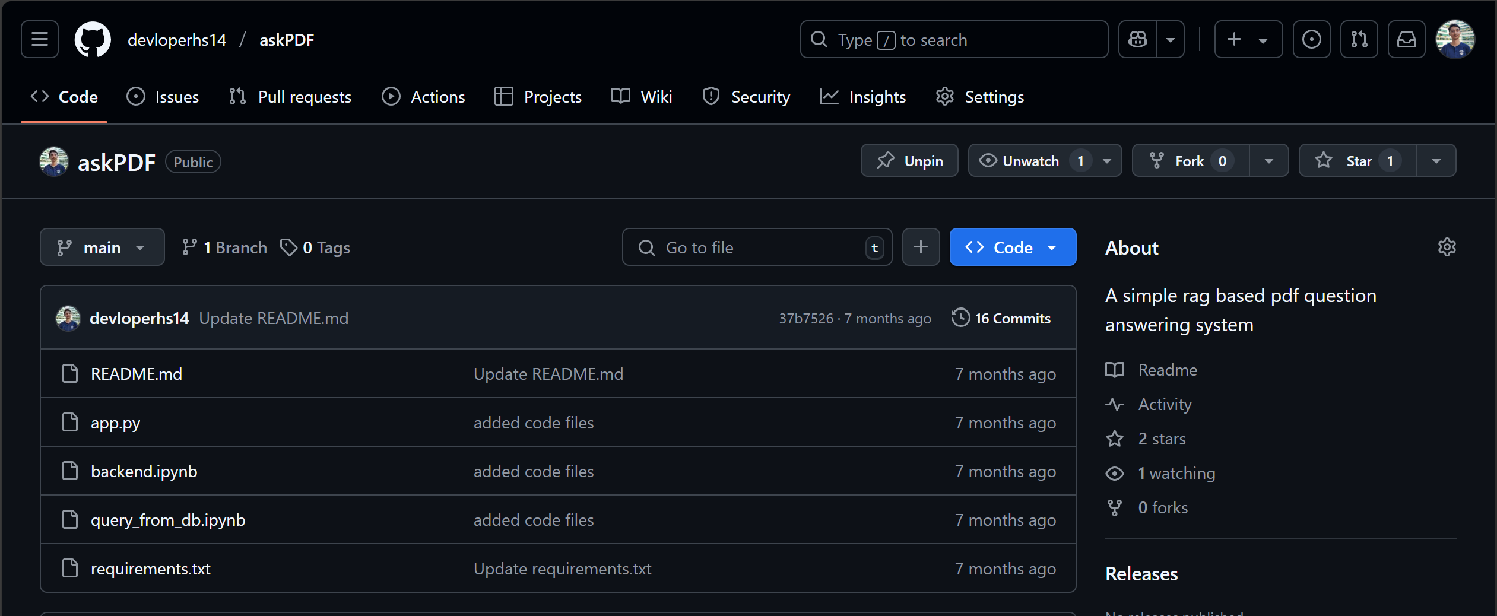Open the Insights tab
Viewport: 1497px width, 616px height.
coord(862,97)
